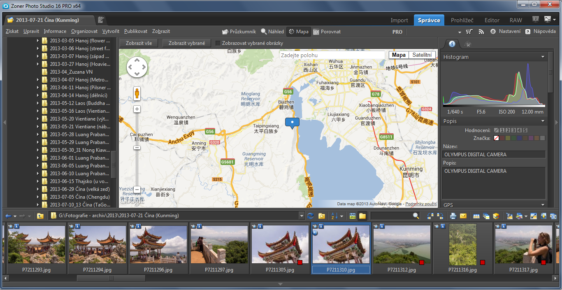The height and width of the screenshot is (290, 562).
Task: Expand the 2013-06-29 Čína (velká zeď) folder
Action: (x=37, y=189)
